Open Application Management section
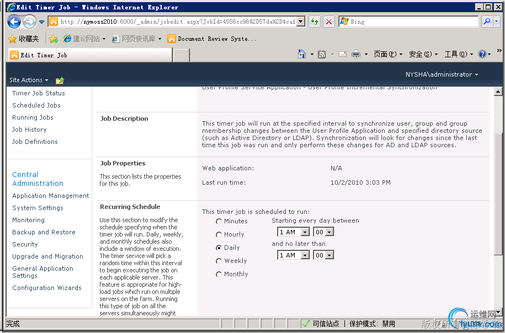This screenshot has width=505, height=333. pos(51,196)
